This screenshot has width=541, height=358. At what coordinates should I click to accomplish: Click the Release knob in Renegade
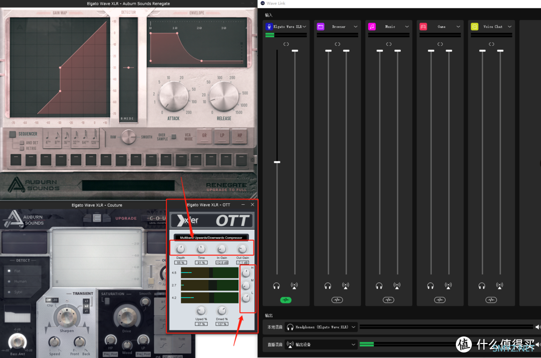pos(224,97)
